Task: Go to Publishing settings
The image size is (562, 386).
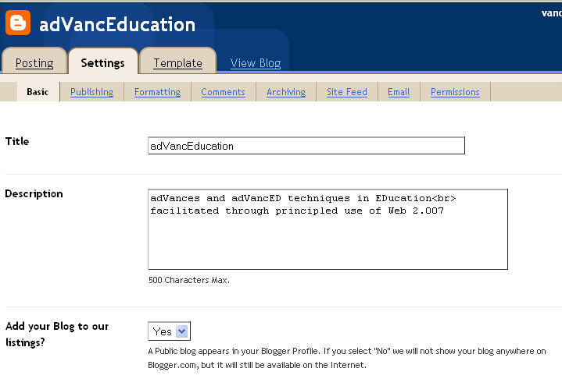Action: pyautogui.click(x=91, y=92)
